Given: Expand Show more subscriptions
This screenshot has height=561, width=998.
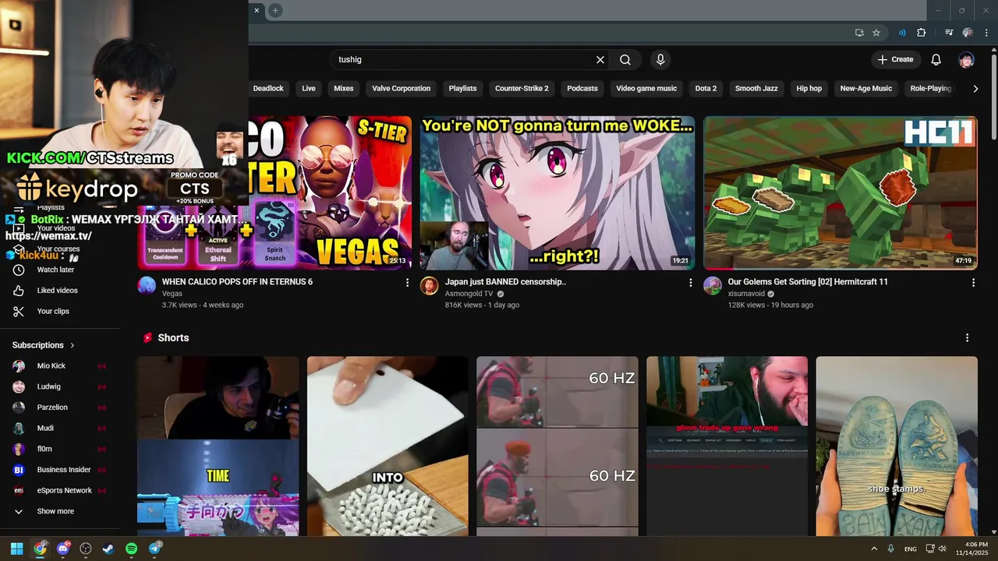Looking at the screenshot, I should 55,511.
